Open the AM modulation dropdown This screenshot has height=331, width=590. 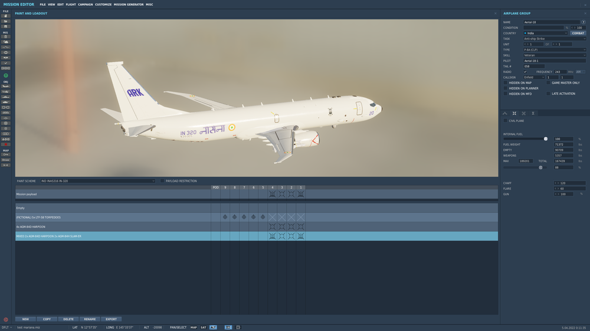click(580, 72)
